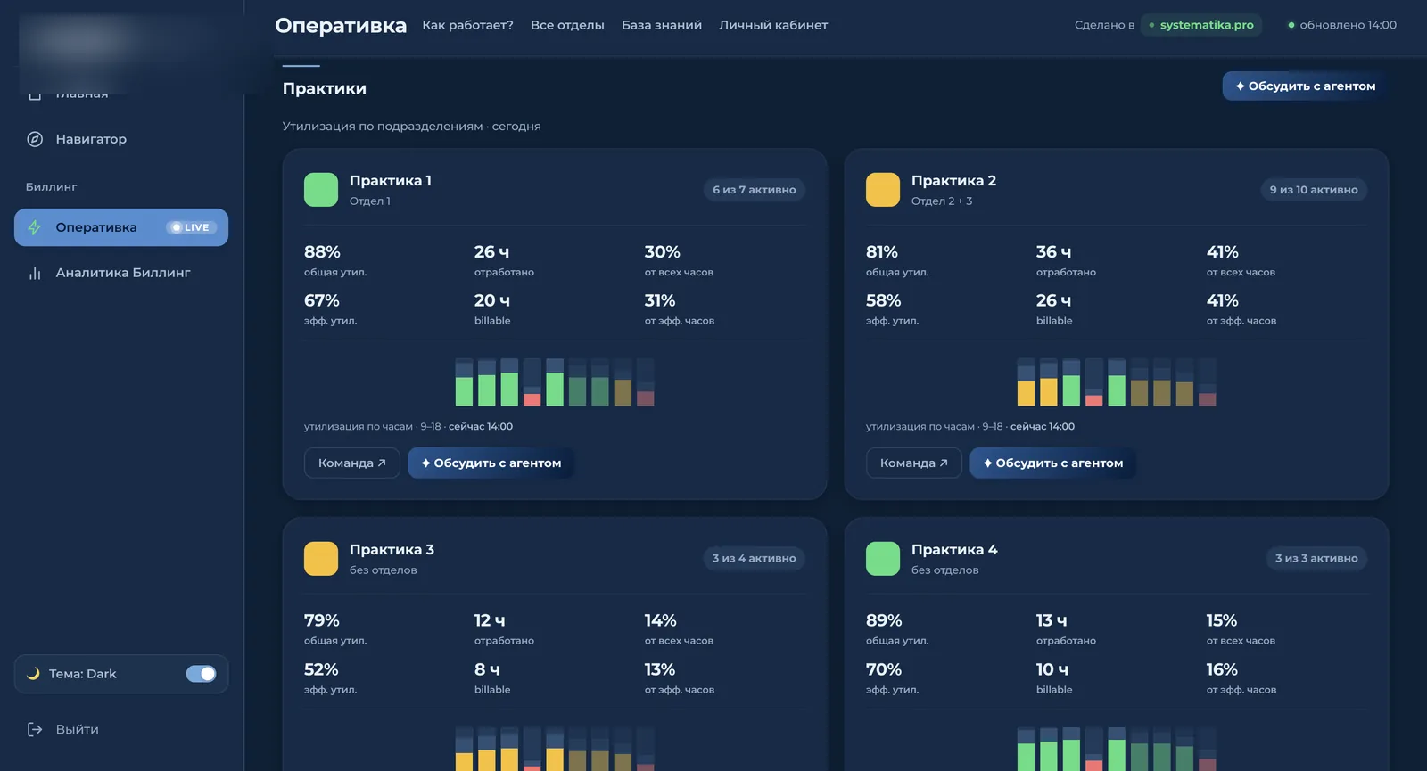
Task: Click the logout arrow icon beside Выйти
Action: click(35, 729)
